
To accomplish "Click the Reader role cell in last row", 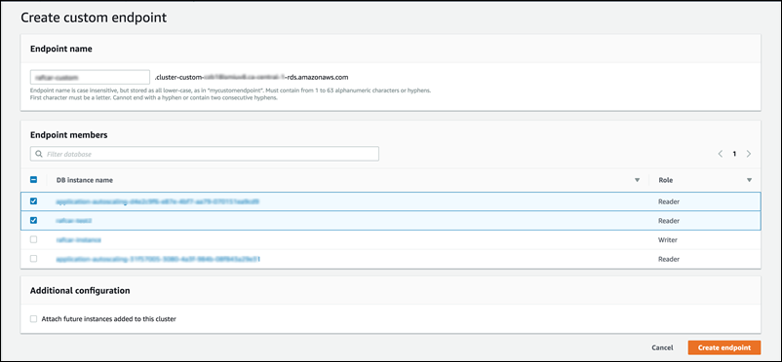I will [669, 260].
